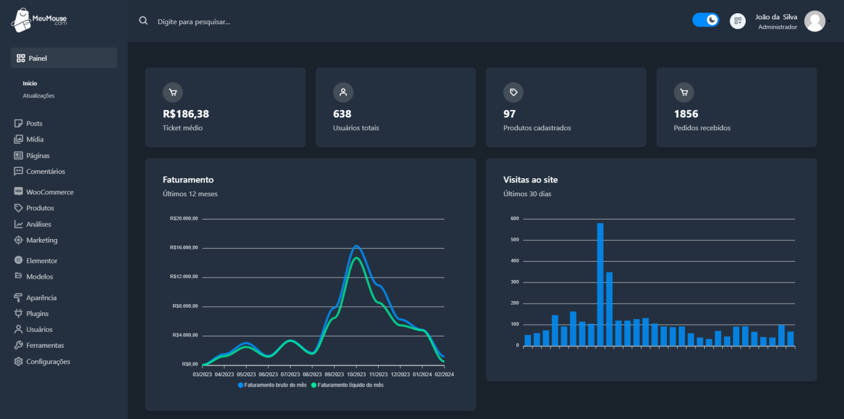This screenshot has width=844, height=419.
Task: Select the Análises icon in the sidebar
Action: pos(17,223)
